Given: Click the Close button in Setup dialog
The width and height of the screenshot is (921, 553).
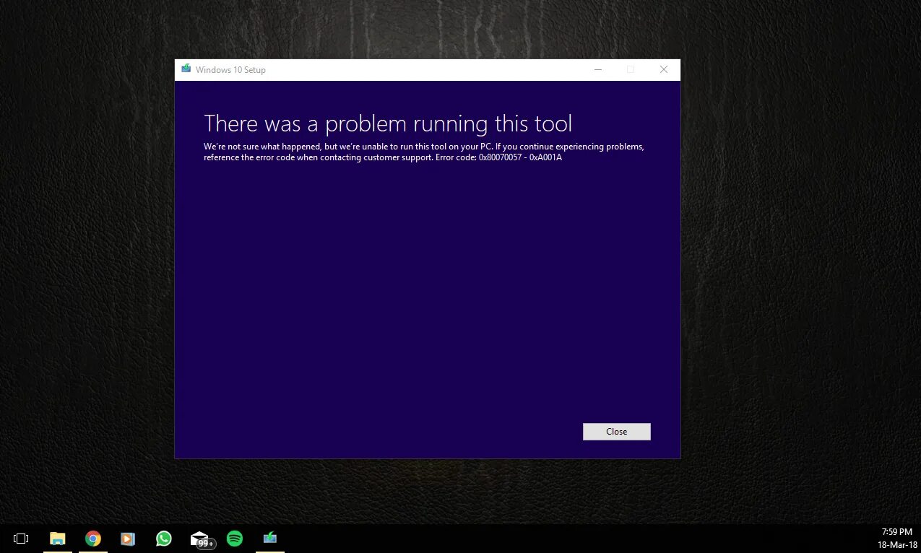Looking at the screenshot, I should pos(616,431).
